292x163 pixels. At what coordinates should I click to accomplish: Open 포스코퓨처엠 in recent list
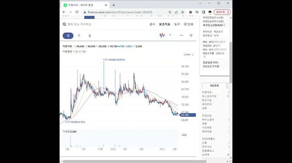click(209, 96)
